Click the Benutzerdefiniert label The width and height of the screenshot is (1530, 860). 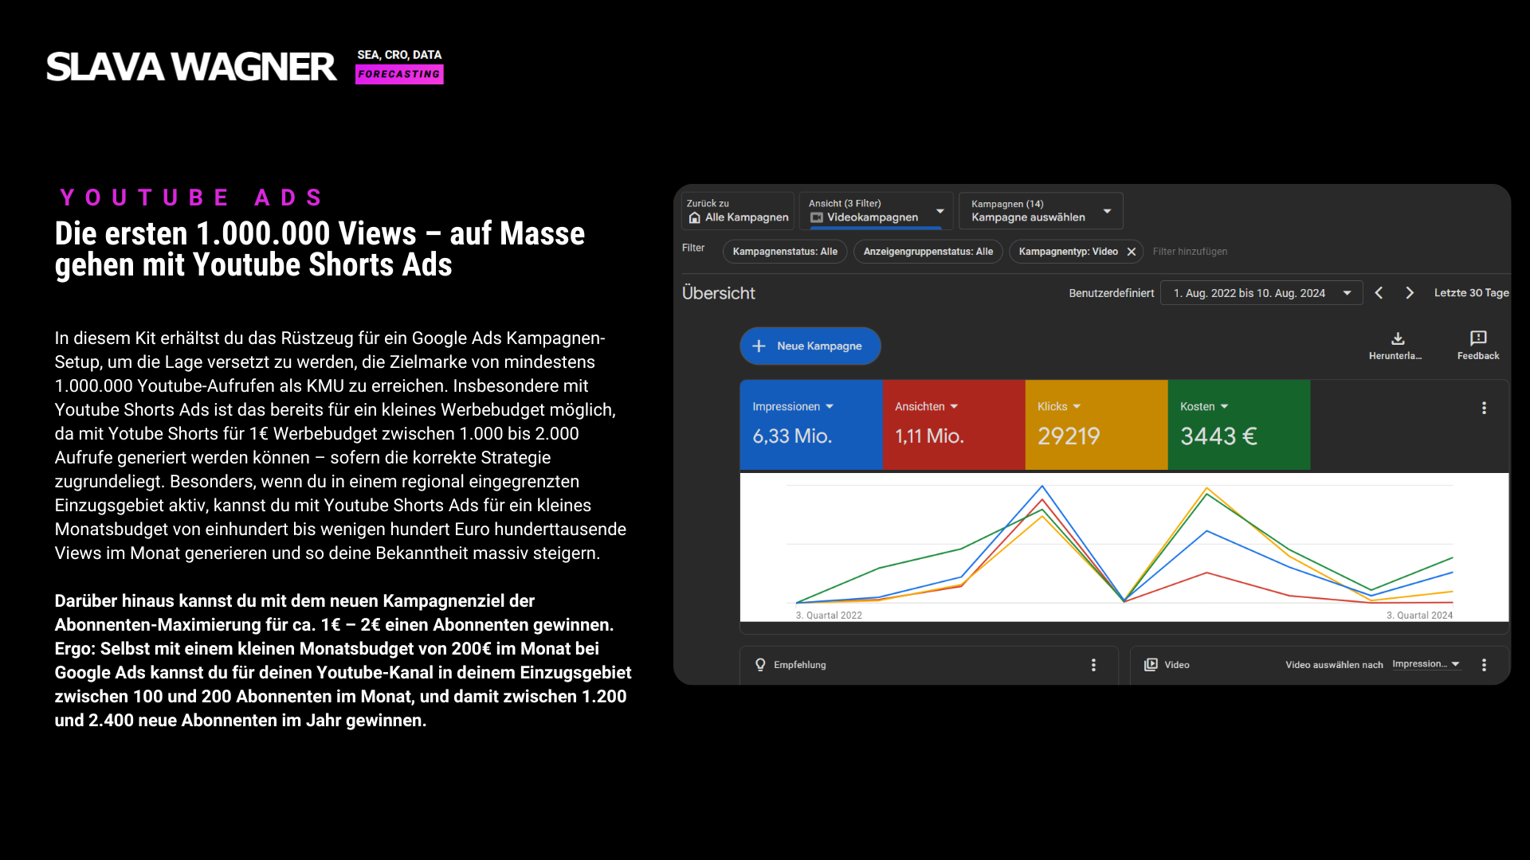1111,293
